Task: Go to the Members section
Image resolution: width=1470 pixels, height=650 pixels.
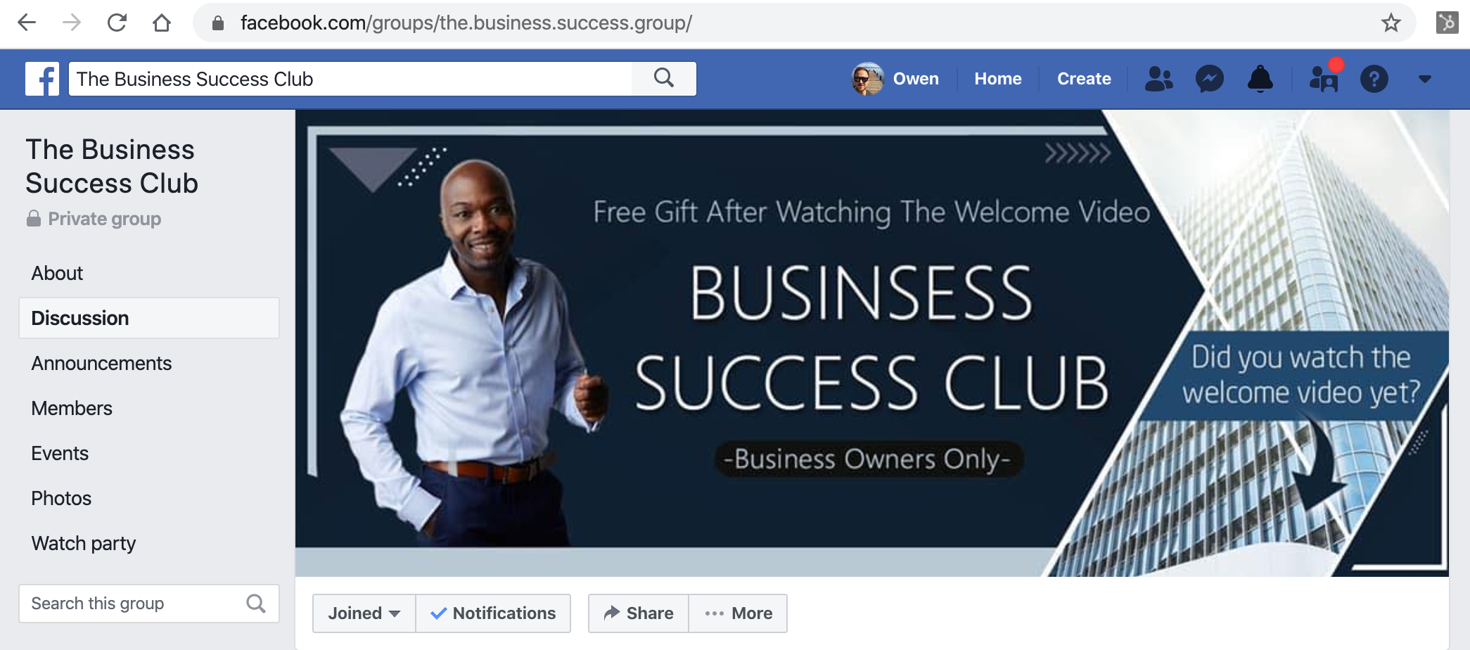Action: point(72,408)
